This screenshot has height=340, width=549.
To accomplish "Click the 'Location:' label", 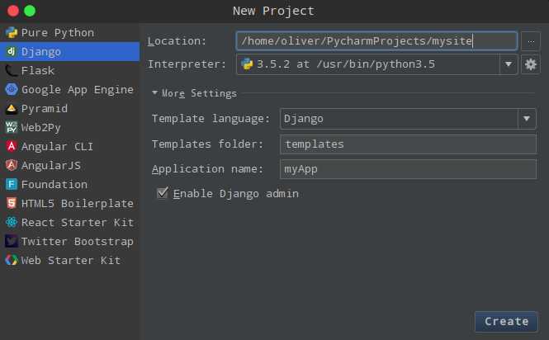I will (x=177, y=41).
